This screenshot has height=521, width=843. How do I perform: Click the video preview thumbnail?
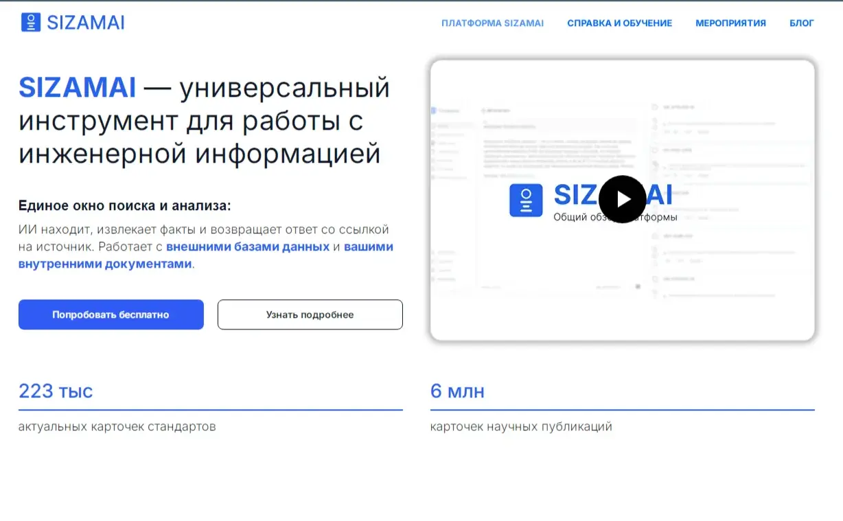622,200
